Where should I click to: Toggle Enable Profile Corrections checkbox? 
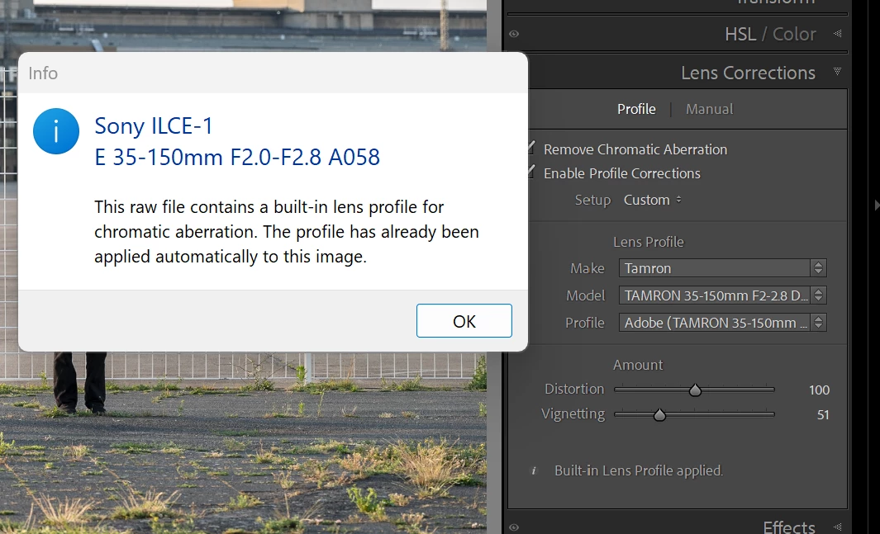531,172
